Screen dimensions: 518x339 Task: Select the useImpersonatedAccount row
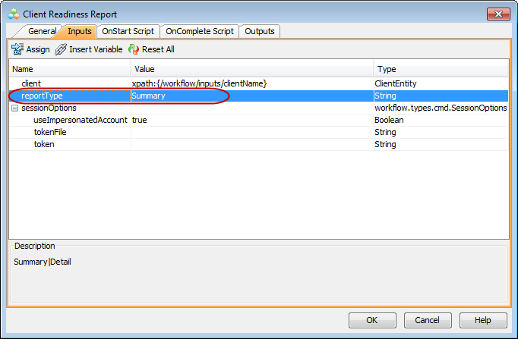pyautogui.click(x=80, y=120)
